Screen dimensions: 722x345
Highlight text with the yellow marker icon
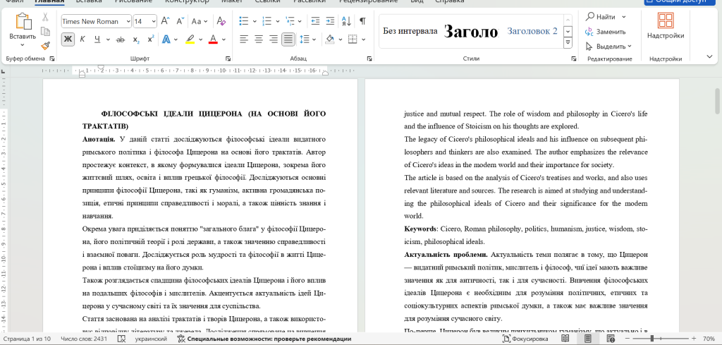pyautogui.click(x=190, y=40)
